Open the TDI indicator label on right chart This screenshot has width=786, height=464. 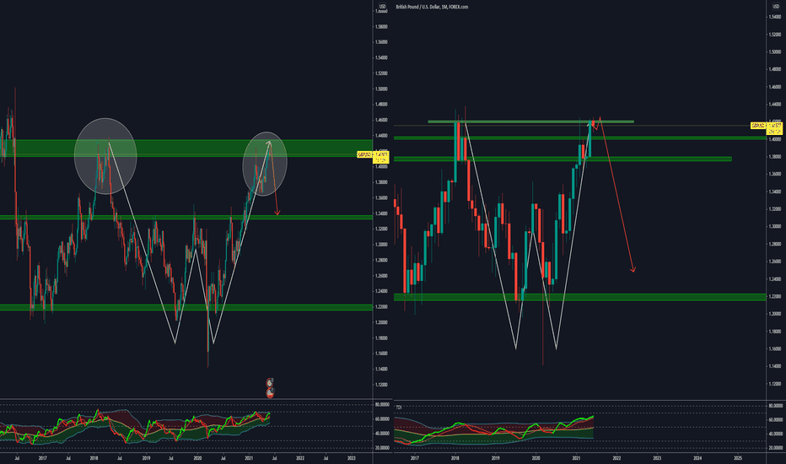tap(399, 407)
